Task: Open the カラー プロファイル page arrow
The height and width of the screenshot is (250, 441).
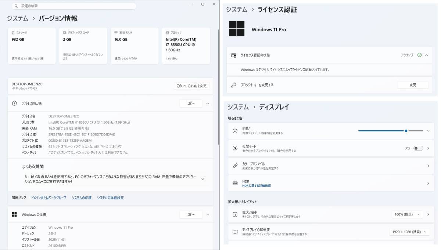Action: point(428,166)
